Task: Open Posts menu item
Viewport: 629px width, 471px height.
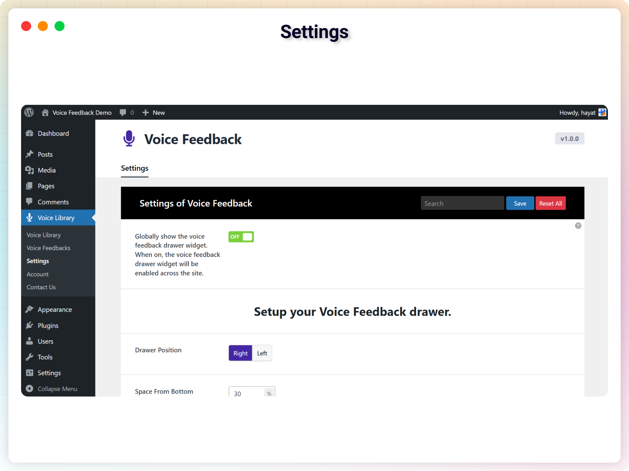Action: click(x=45, y=154)
